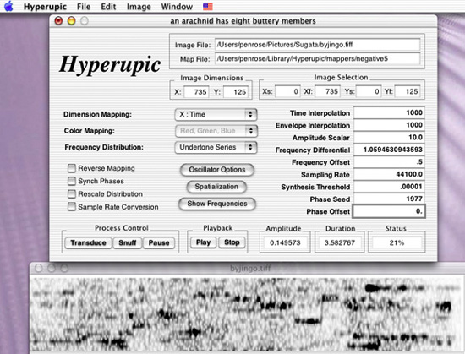Select the Image Dimensions X field
Viewport: 465px width, 354px height.
click(x=196, y=92)
